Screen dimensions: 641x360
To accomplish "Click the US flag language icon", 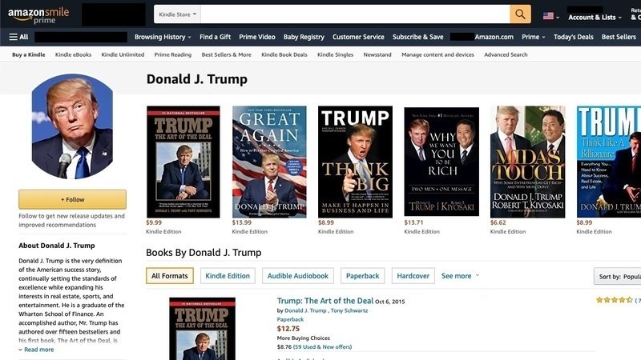I will tap(550, 16).
